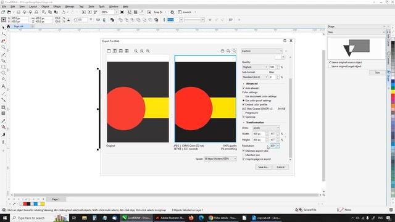Open Windows Start menu

click(5, 218)
